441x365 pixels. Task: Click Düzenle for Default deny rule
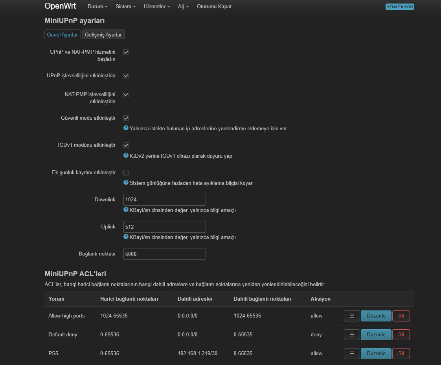coord(376,335)
